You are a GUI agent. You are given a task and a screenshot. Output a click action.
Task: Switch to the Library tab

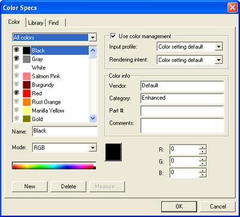click(36, 23)
